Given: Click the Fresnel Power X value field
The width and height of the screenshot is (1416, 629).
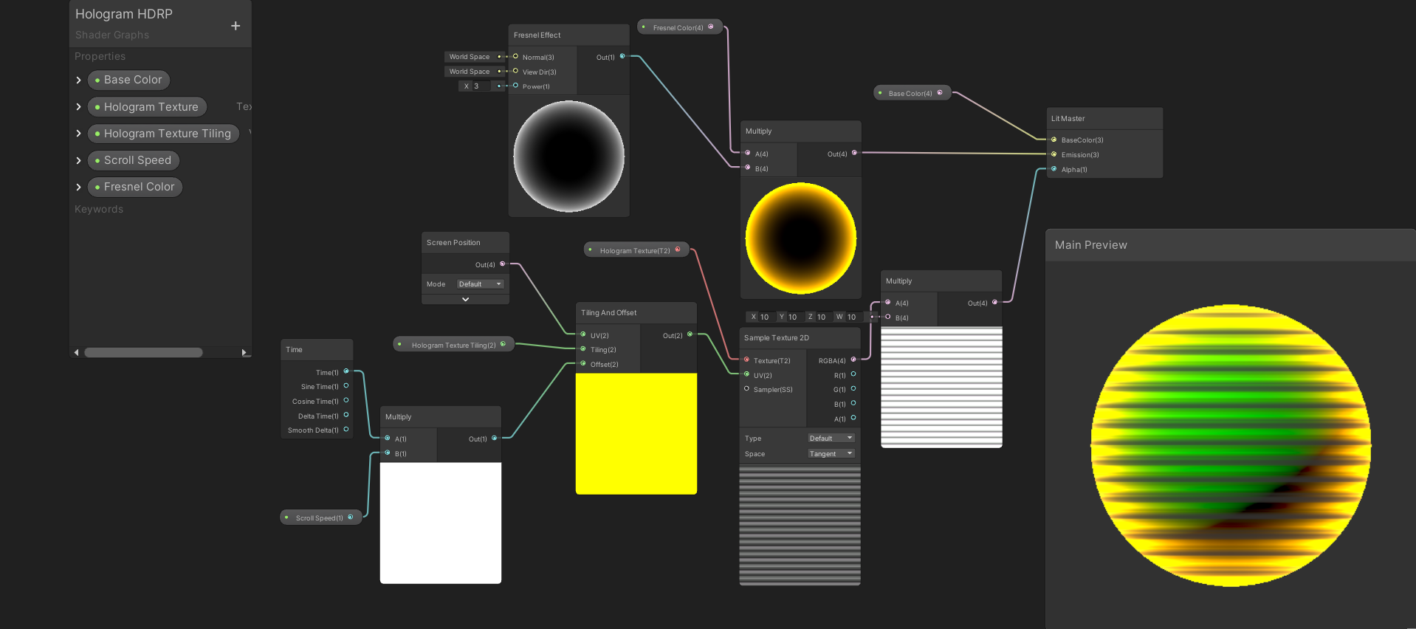Looking at the screenshot, I should click(480, 86).
